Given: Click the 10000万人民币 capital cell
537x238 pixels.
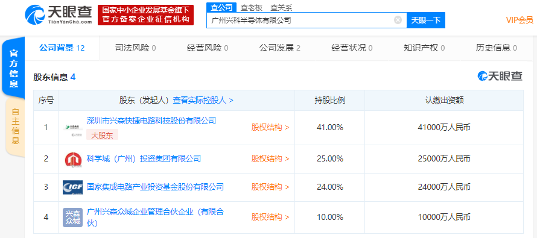Looking at the screenshot, I should (x=444, y=217).
